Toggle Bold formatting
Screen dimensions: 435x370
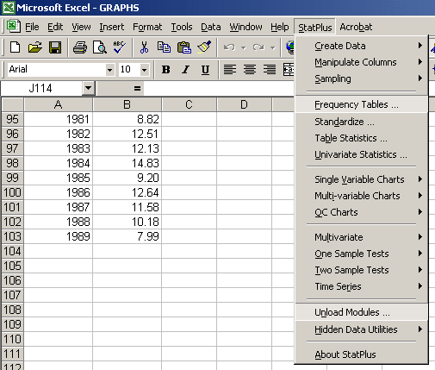165,69
